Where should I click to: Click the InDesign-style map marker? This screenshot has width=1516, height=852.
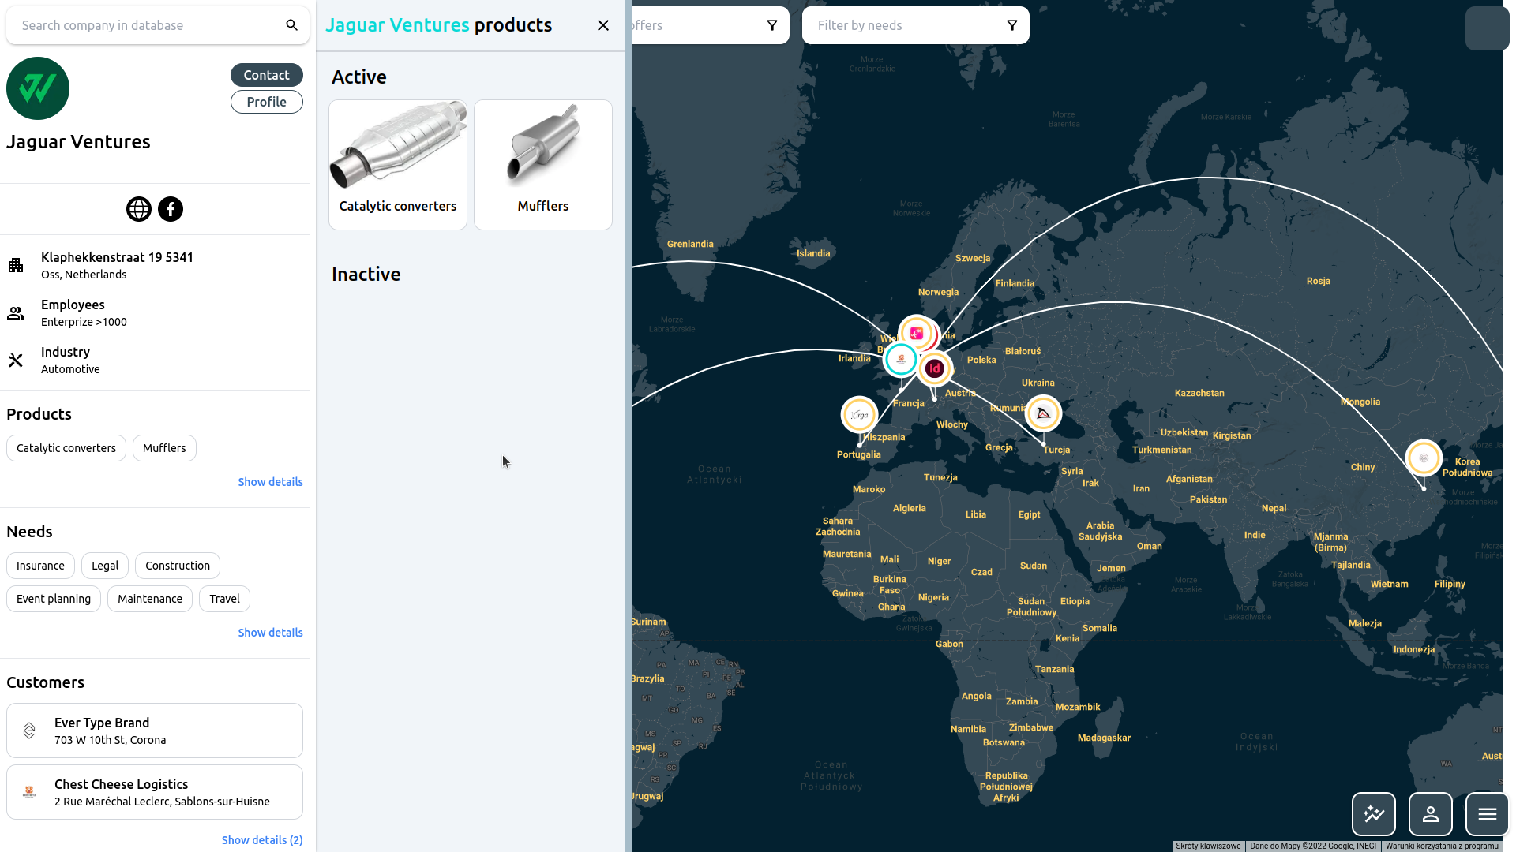tap(935, 368)
